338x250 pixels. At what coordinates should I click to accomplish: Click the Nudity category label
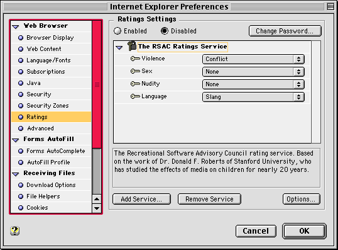tap(151, 84)
